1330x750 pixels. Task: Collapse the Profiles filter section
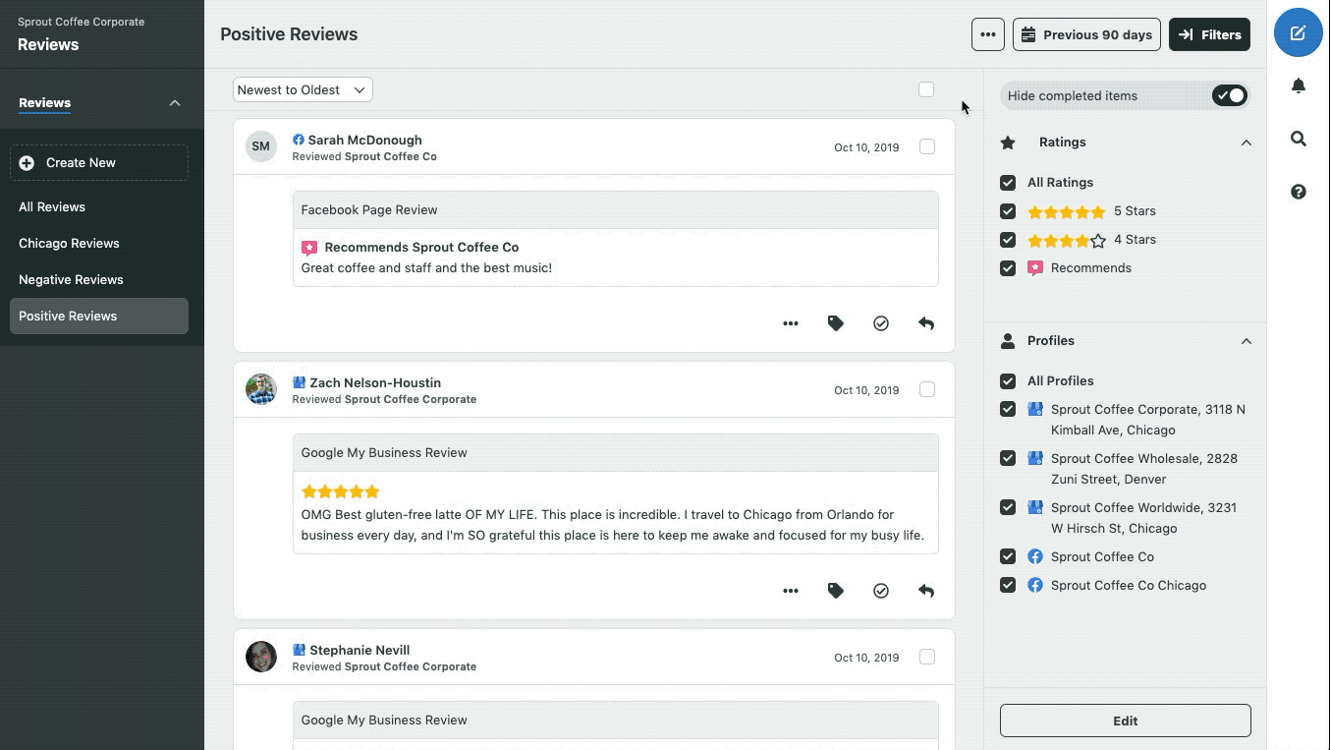[1246, 341]
